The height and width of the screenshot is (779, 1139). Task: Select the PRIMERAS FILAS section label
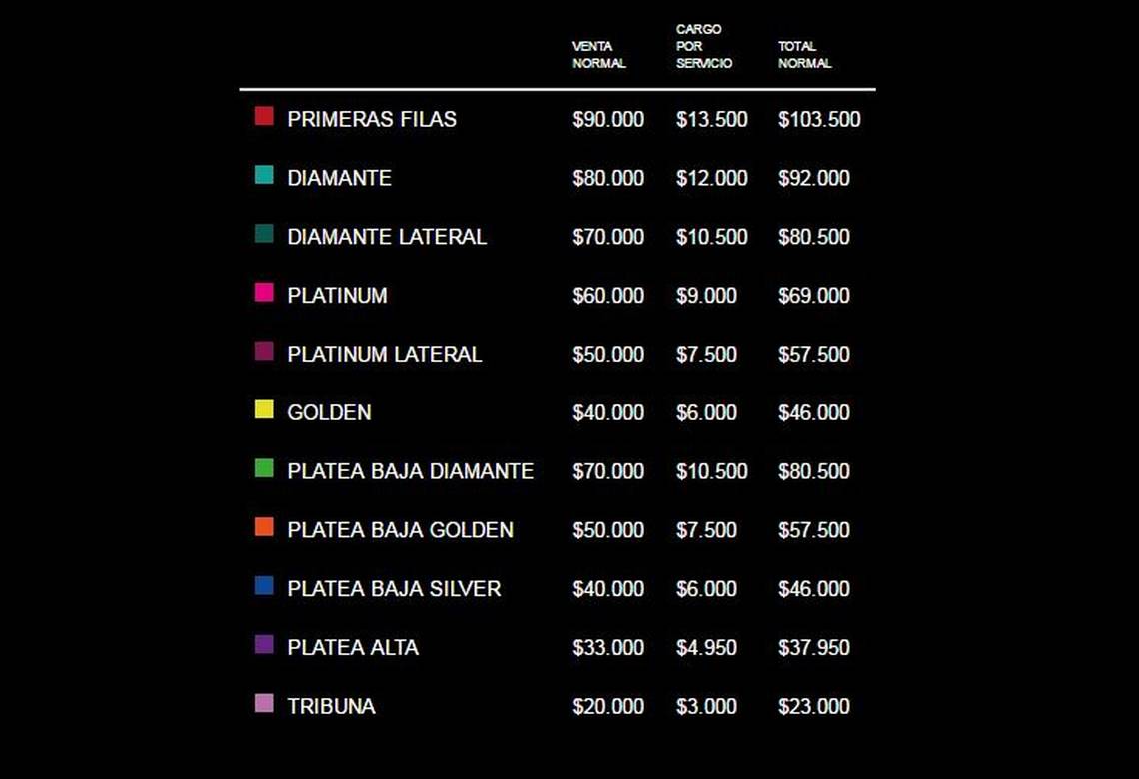click(x=372, y=119)
